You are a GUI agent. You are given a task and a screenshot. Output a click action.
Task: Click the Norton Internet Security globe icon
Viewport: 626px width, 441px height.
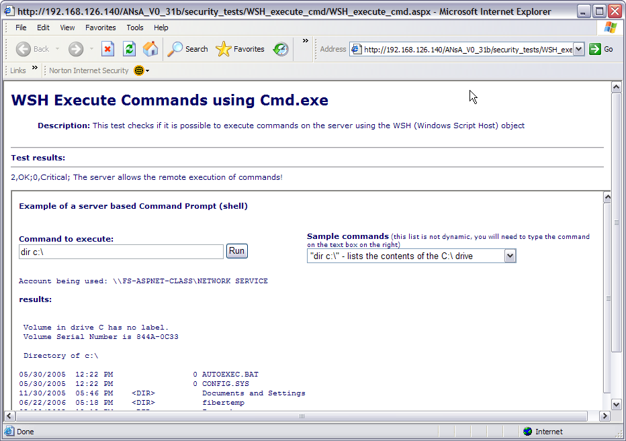click(139, 70)
